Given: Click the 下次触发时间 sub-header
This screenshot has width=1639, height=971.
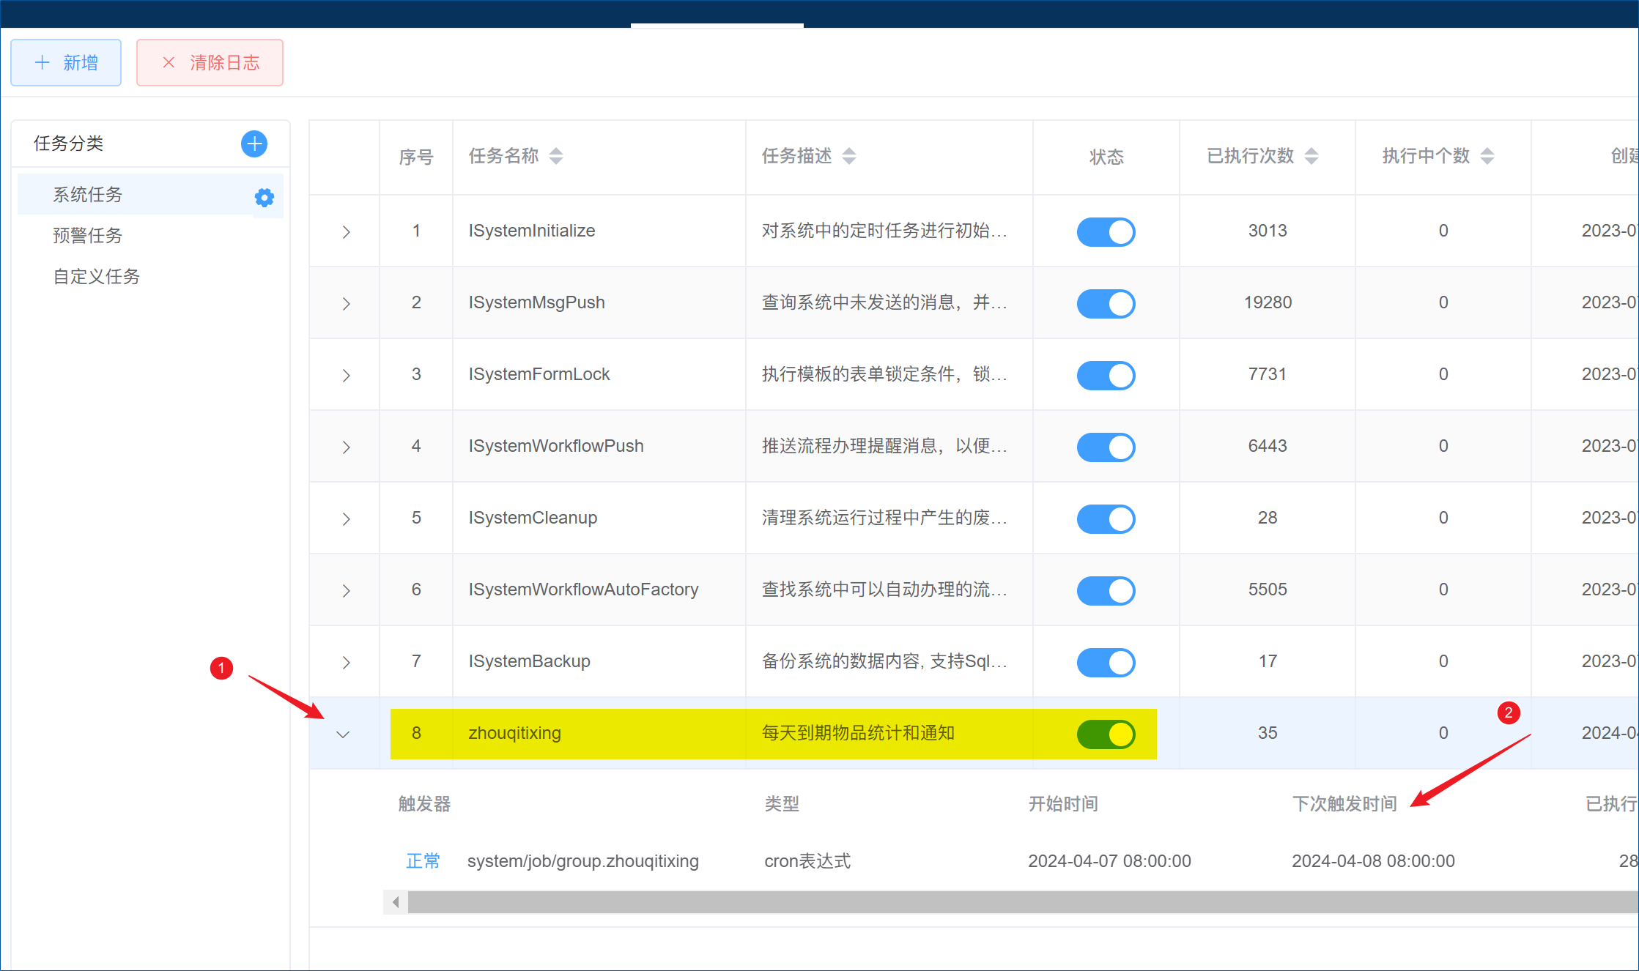Looking at the screenshot, I should point(1344,803).
